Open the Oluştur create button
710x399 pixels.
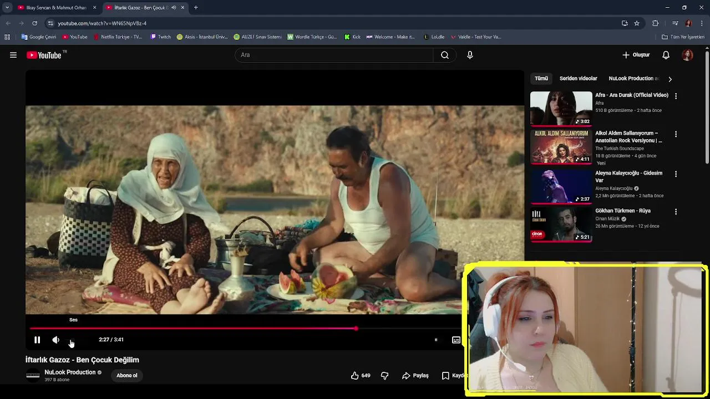[636, 55]
